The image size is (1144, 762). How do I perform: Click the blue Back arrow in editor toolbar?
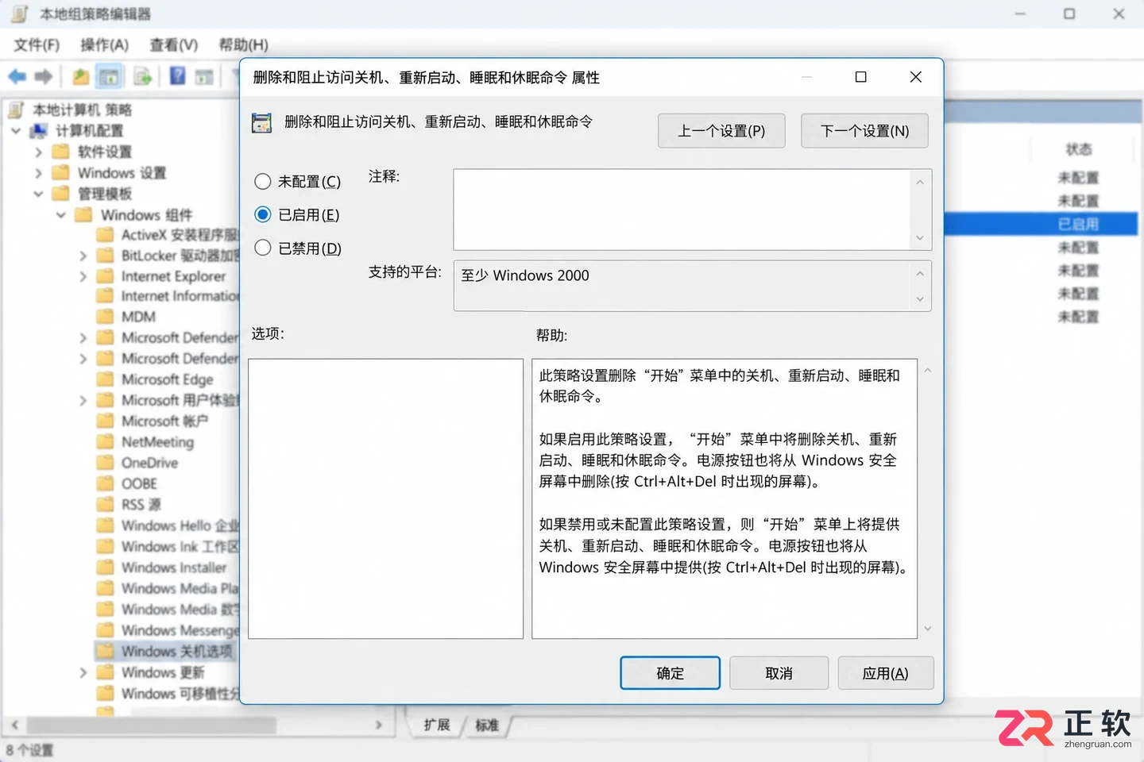point(17,77)
